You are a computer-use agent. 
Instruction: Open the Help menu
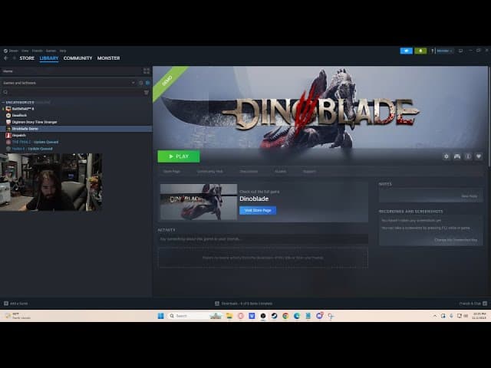(x=63, y=51)
